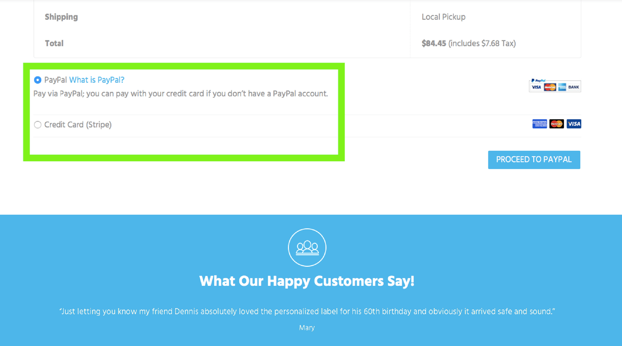This screenshot has width=622, height=346.
Task: Click the PayPal payment method label
Action: (56, 80)
